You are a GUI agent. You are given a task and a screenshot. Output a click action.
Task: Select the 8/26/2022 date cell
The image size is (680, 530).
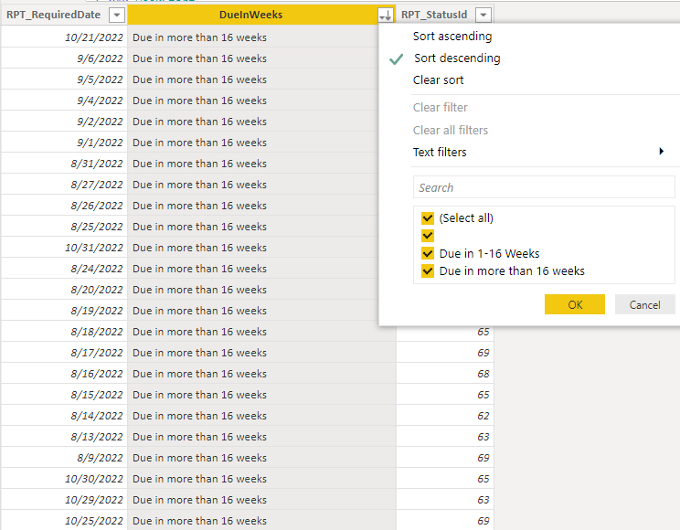[x=64, y=206]
